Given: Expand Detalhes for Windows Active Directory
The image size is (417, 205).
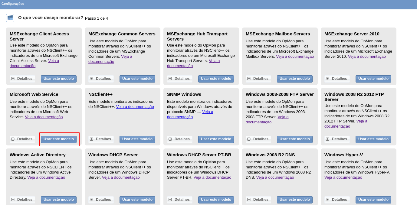Looking at the screenshot, I should tap(22, 200).
